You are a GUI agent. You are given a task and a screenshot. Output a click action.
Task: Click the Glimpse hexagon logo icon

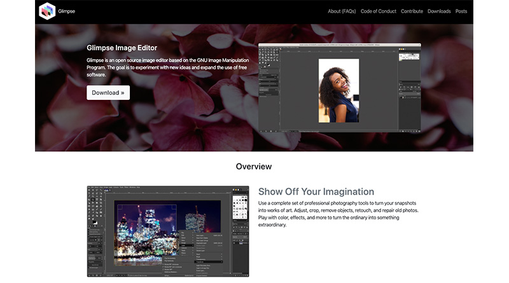[47, 11]
